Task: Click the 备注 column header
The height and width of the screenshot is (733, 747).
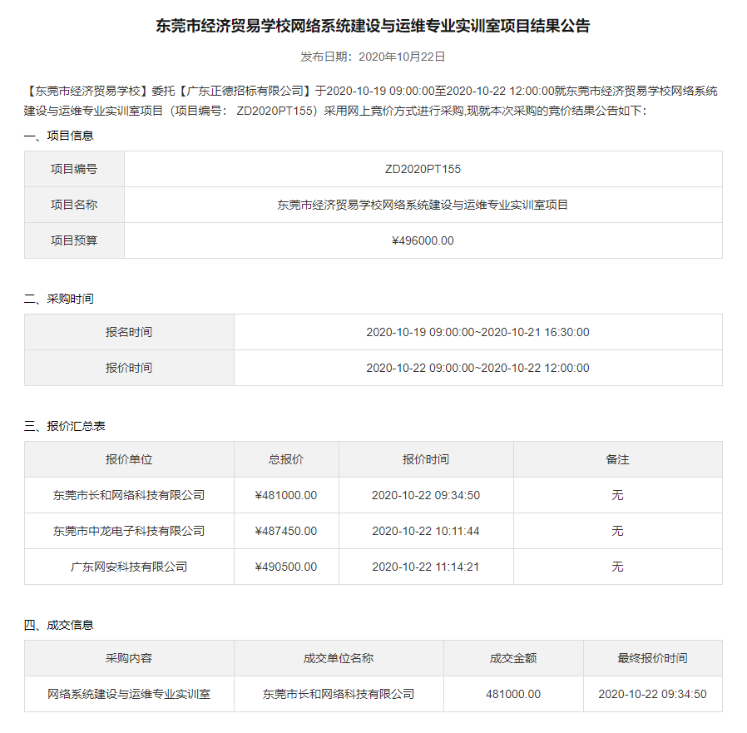Action: [618, 459]
